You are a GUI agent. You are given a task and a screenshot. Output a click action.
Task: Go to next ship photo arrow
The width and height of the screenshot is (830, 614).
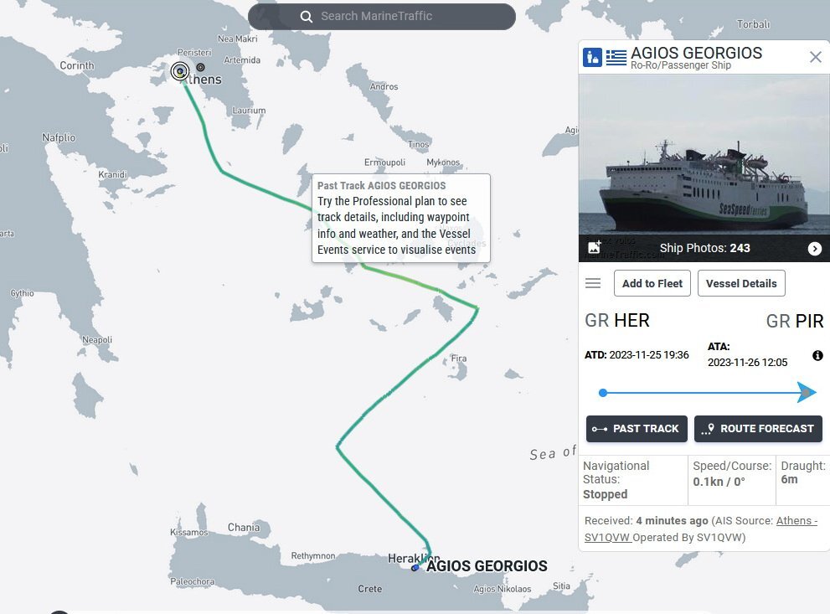814,248
